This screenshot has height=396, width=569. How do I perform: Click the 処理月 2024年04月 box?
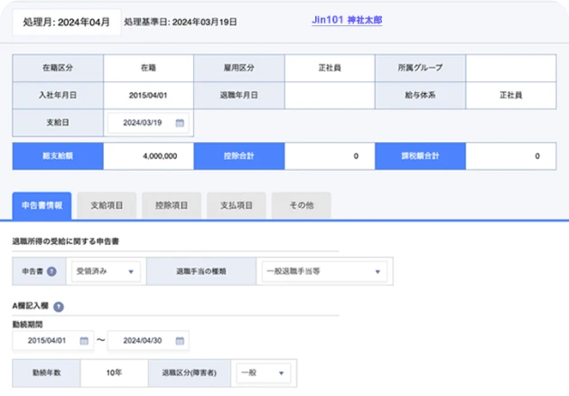click(x=62, y=21)
